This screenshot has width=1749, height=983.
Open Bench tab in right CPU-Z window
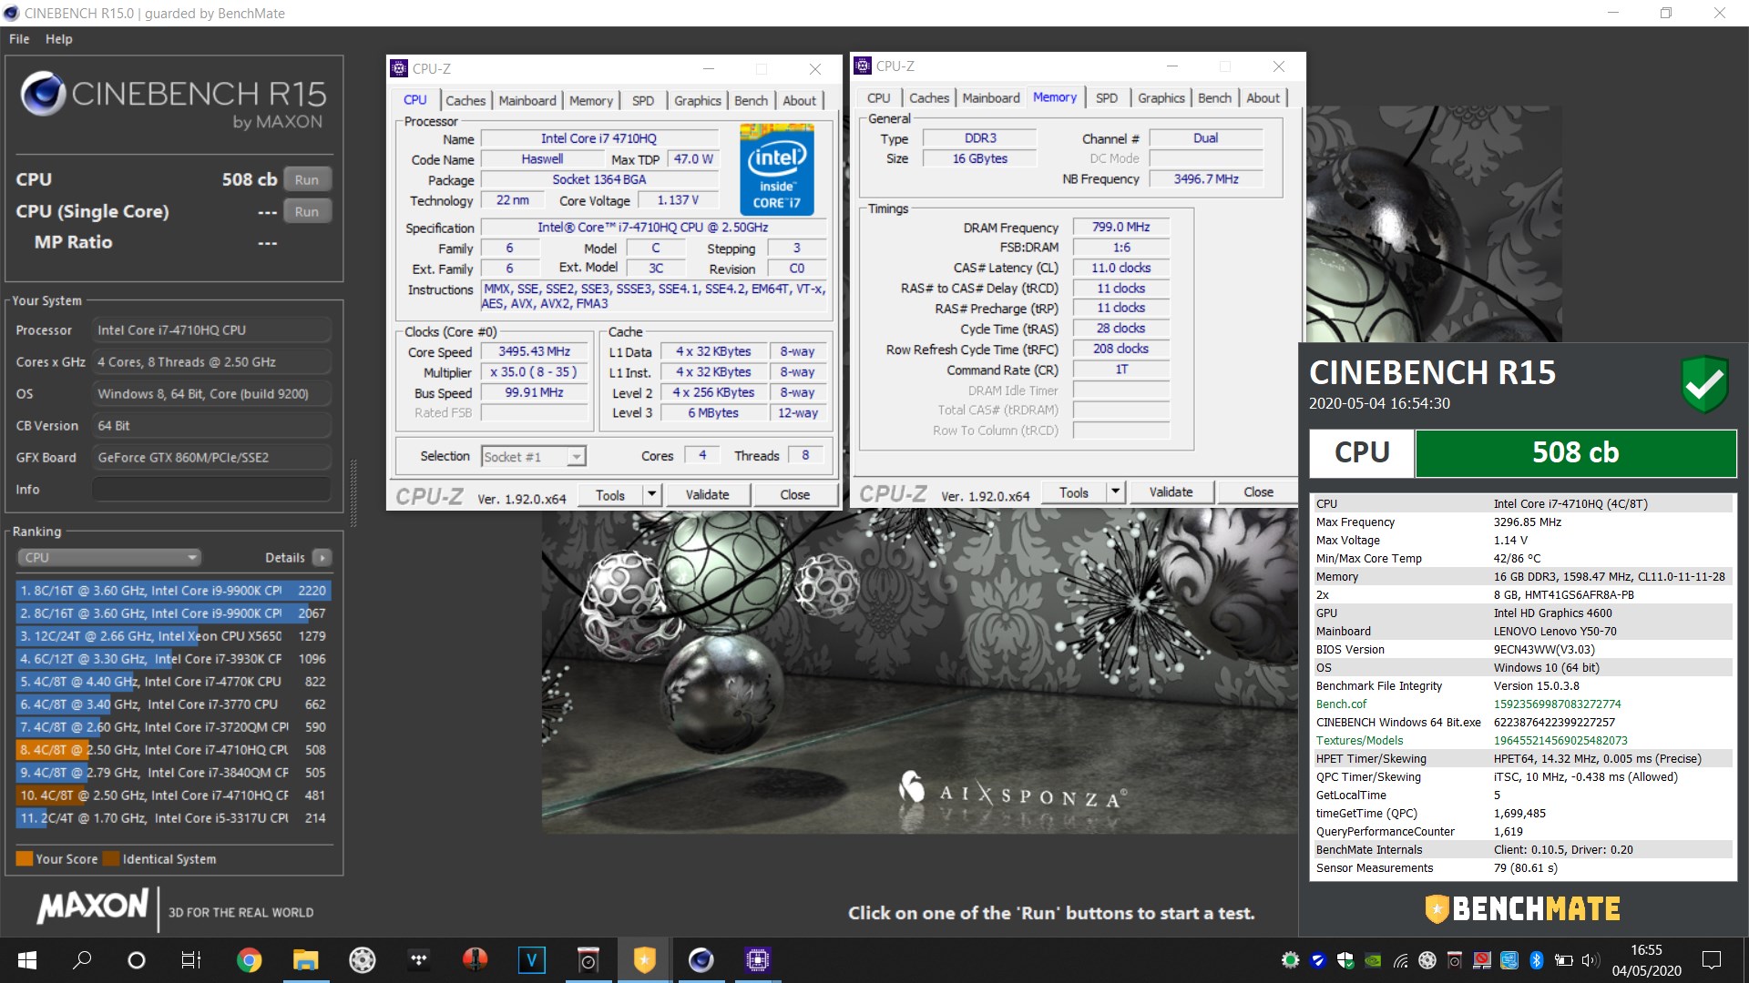[x=1214, y=97]
